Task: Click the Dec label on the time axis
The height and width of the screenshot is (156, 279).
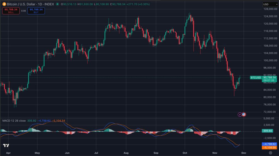Action: [244, 153]
